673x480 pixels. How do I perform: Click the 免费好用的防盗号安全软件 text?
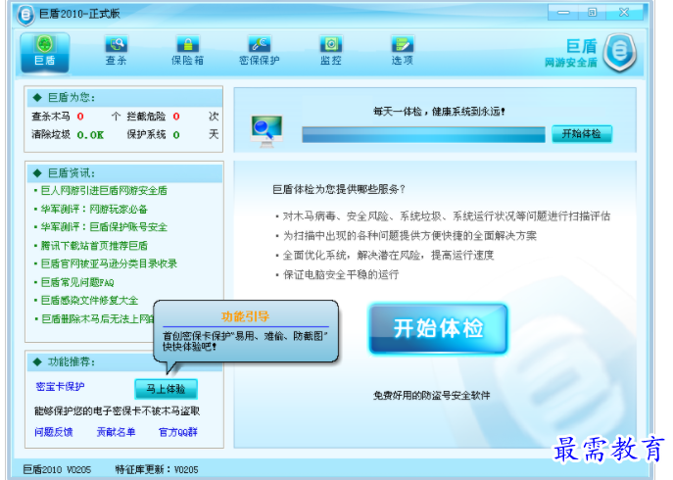tap(431, 396)
